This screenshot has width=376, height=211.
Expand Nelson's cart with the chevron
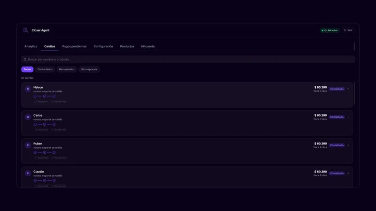tap(348, 89)
